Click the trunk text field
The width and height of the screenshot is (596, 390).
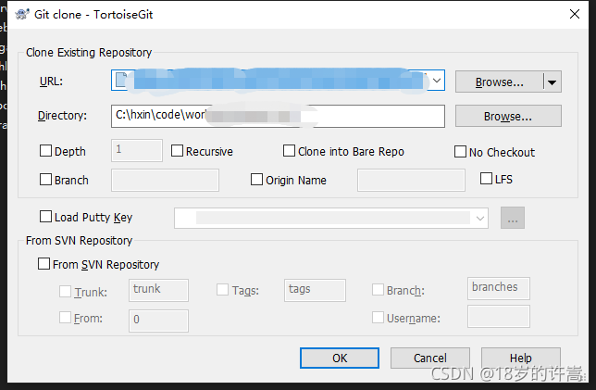click(158, 290)
